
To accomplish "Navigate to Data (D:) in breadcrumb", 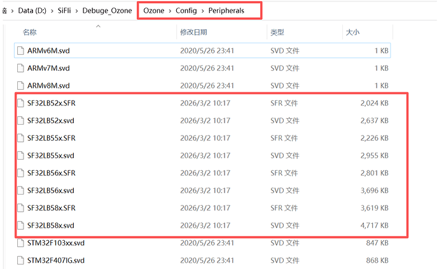I will coord(32,11).
